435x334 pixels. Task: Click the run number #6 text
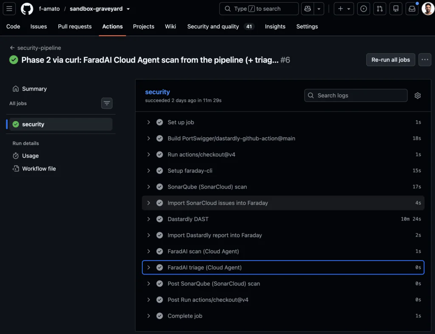point(285,60)
